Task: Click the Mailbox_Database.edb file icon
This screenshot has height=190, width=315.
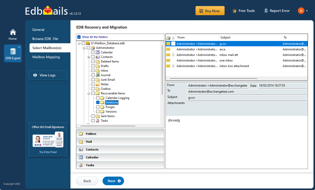Action: coord(88,43)
